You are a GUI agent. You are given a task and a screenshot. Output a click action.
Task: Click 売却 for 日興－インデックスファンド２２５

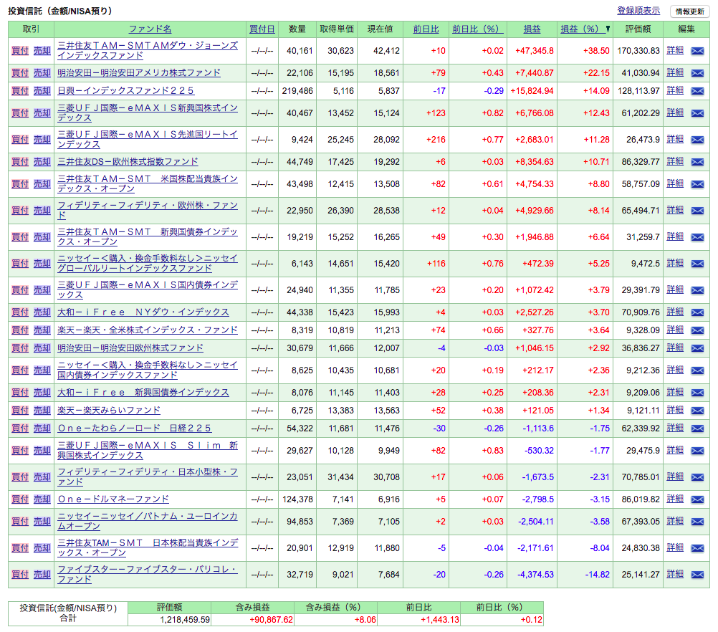coord(42,91)
